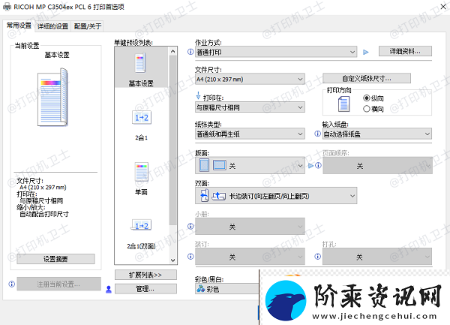This screenshot has height=325, width=450.
Task: Open the 纸张类型 dropdown
Action: click(x=250, y=134)
